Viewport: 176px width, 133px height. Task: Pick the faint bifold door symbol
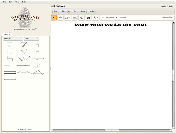pos(10,59)
